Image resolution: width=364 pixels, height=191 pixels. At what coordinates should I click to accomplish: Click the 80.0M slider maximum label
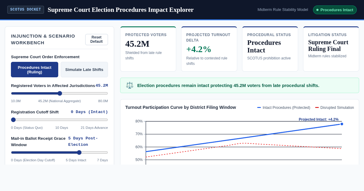click(x=103, y=101)
